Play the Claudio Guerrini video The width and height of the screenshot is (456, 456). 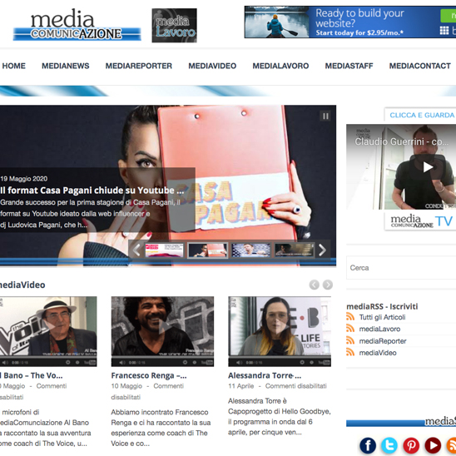[428, 167]
